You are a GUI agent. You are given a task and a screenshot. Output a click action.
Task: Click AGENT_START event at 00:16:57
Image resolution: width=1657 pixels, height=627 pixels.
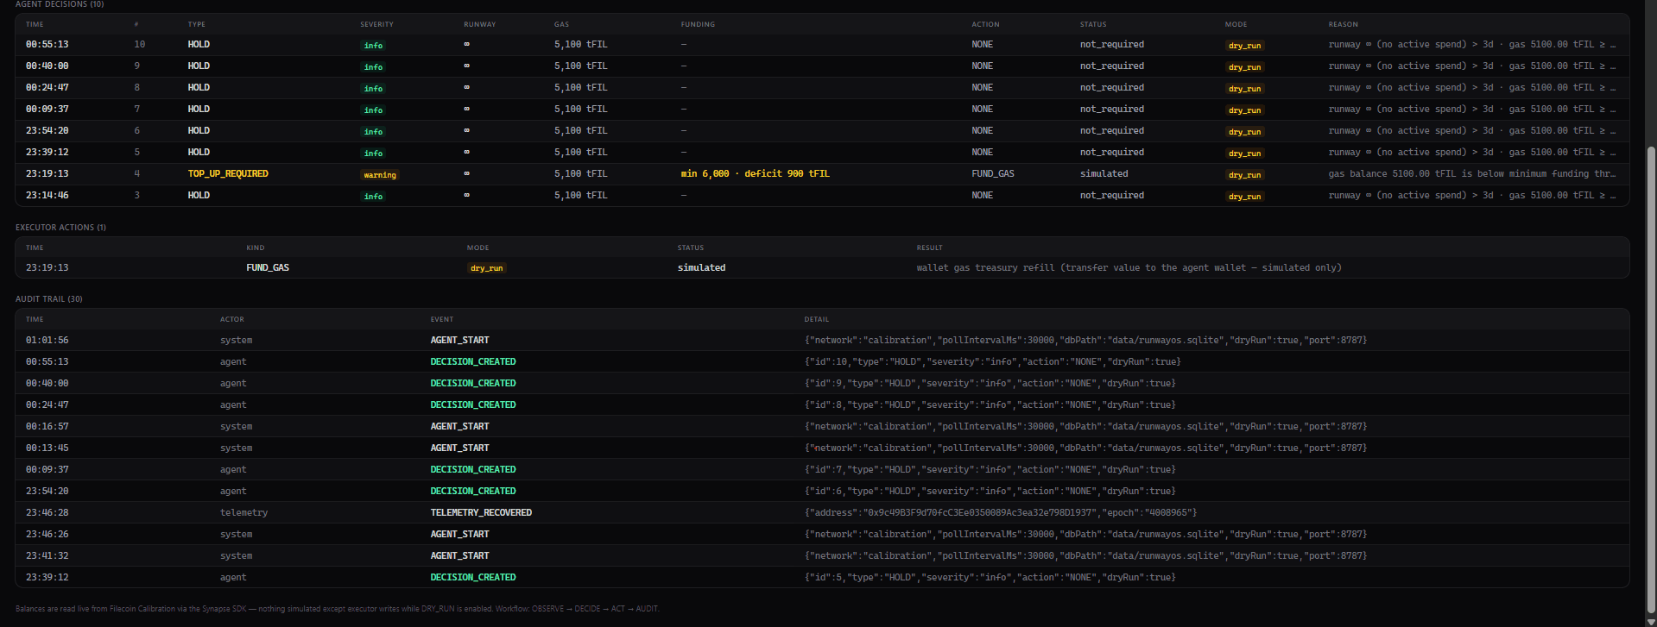point(459,426)
